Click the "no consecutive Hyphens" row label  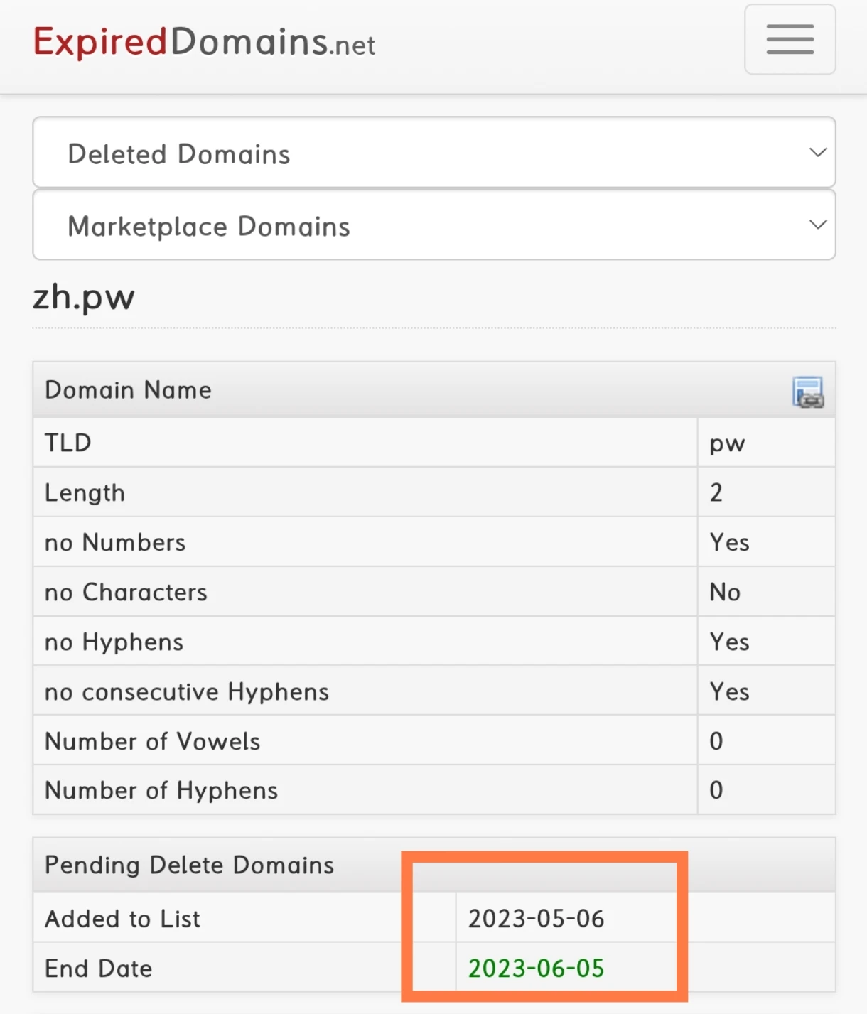point(187,691)
